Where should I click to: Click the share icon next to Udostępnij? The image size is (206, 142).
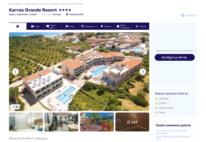[182, 15]
